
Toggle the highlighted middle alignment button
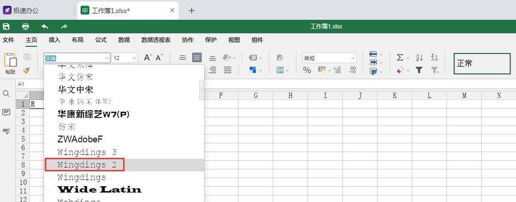(197, 58)
